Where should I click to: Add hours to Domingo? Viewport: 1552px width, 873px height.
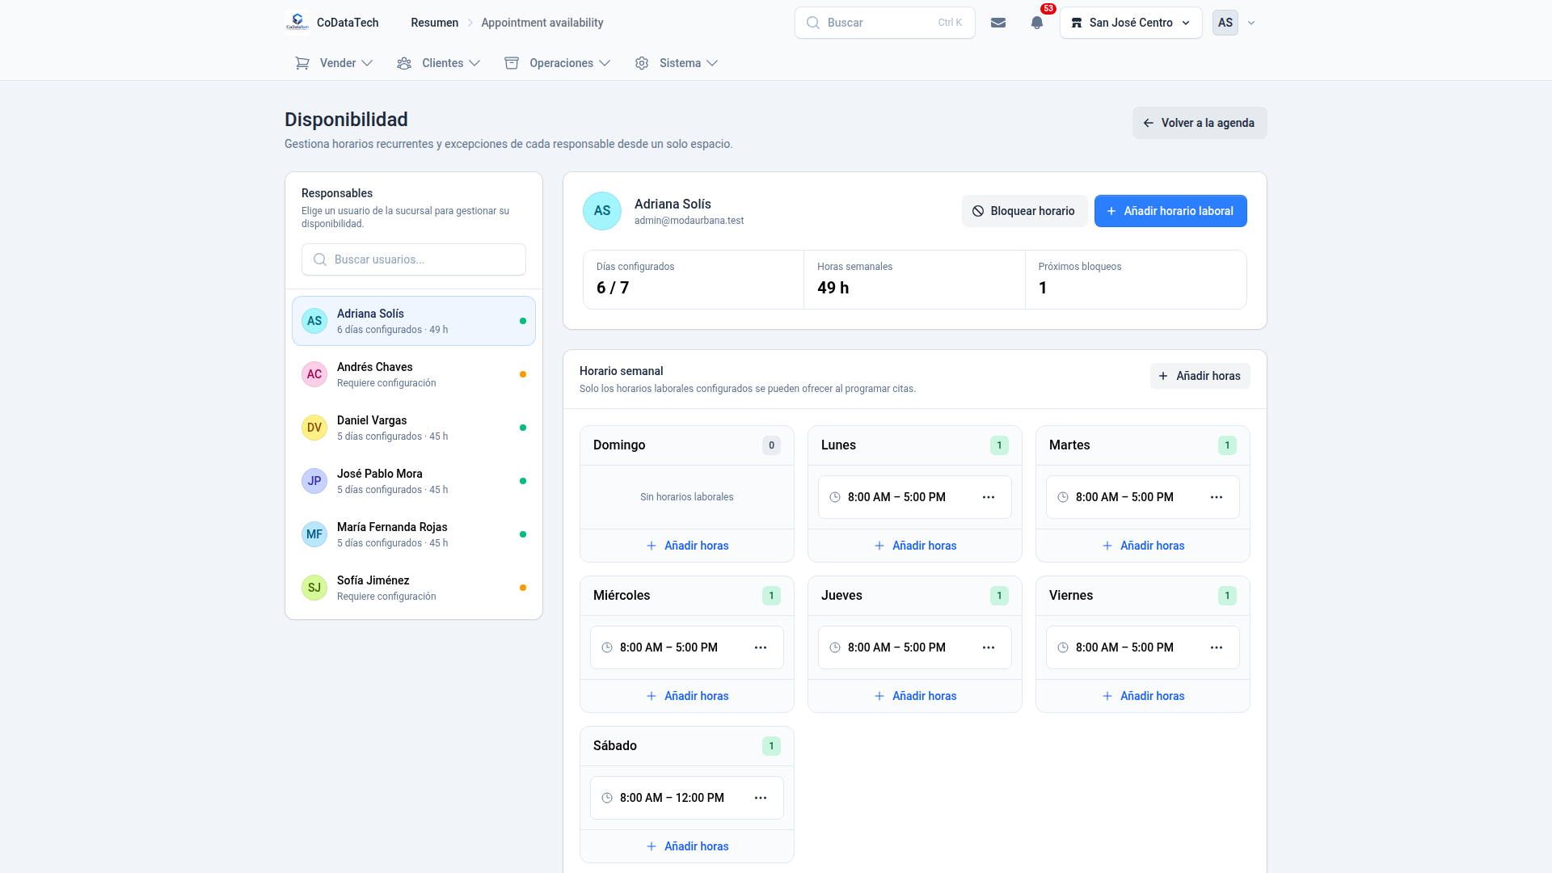[x=687, y=546]
